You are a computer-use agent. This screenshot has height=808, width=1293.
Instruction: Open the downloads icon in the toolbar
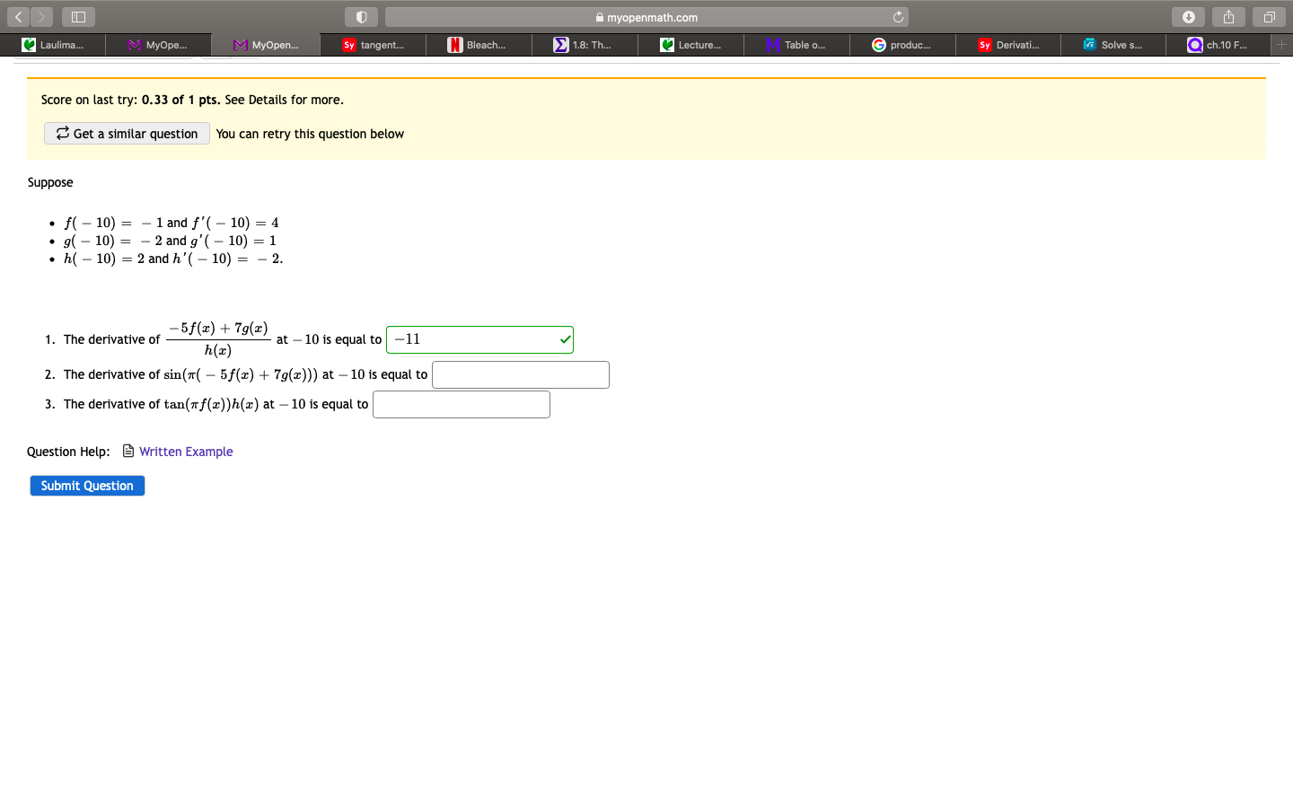point(1188,17)
